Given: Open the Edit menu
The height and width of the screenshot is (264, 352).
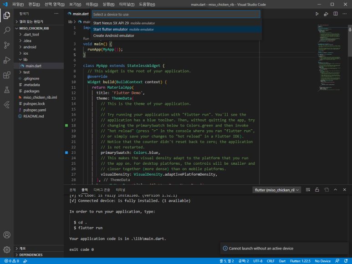Looking at the screenshot, I should tap(34, 4).
